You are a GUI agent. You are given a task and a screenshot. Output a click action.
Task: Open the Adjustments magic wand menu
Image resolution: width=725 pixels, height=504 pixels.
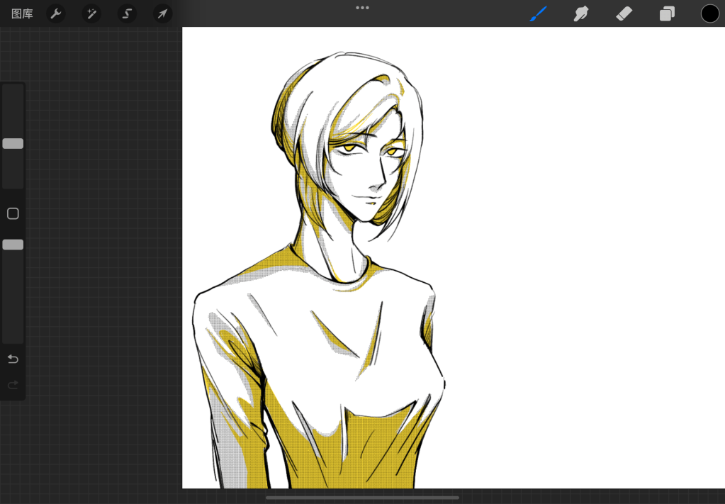pyautogui.click(x=91, y=13)
